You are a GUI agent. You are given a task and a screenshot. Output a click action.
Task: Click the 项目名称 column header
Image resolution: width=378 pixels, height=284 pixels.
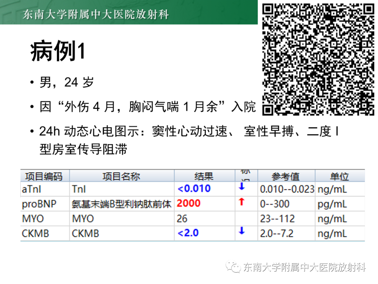coord(122,176)
